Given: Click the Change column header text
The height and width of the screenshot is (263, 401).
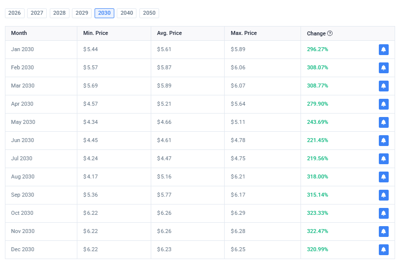Looking at the screenshot, I should tap(316, 33).
